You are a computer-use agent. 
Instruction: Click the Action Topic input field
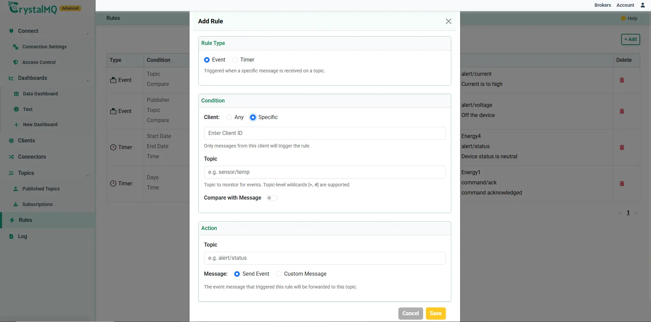point(324,258)
